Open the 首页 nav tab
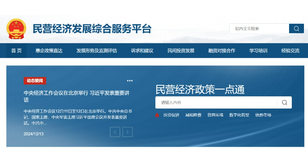 click(x=17, y=51)
